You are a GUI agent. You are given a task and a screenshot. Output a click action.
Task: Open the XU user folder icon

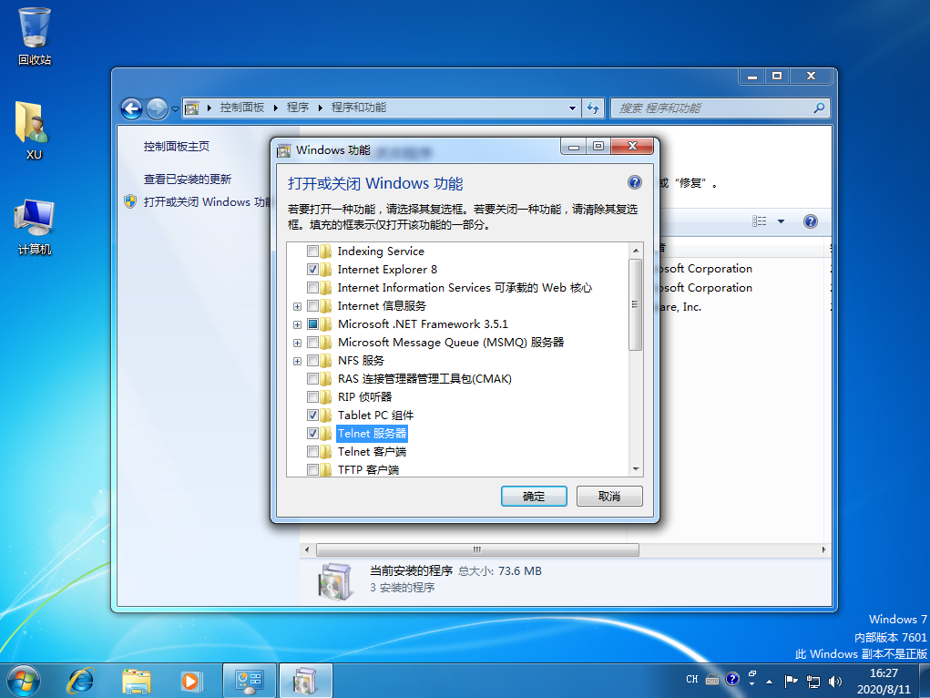click(33, 123)
